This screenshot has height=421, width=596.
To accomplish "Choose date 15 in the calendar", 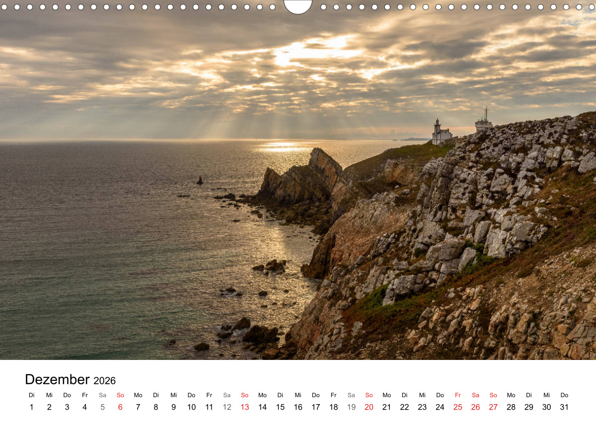I will (x=280, y=407).
